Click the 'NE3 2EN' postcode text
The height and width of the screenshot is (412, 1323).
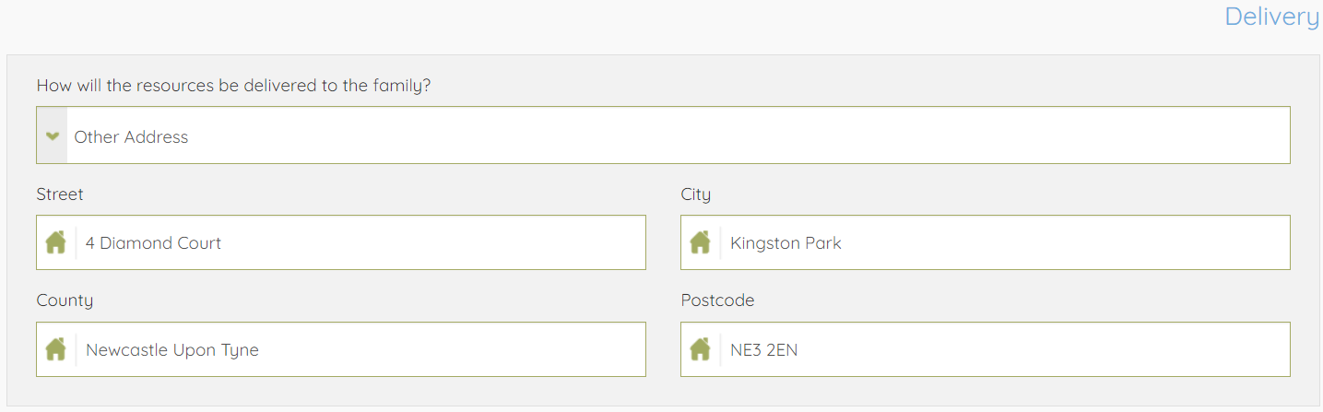coord(763,350)
